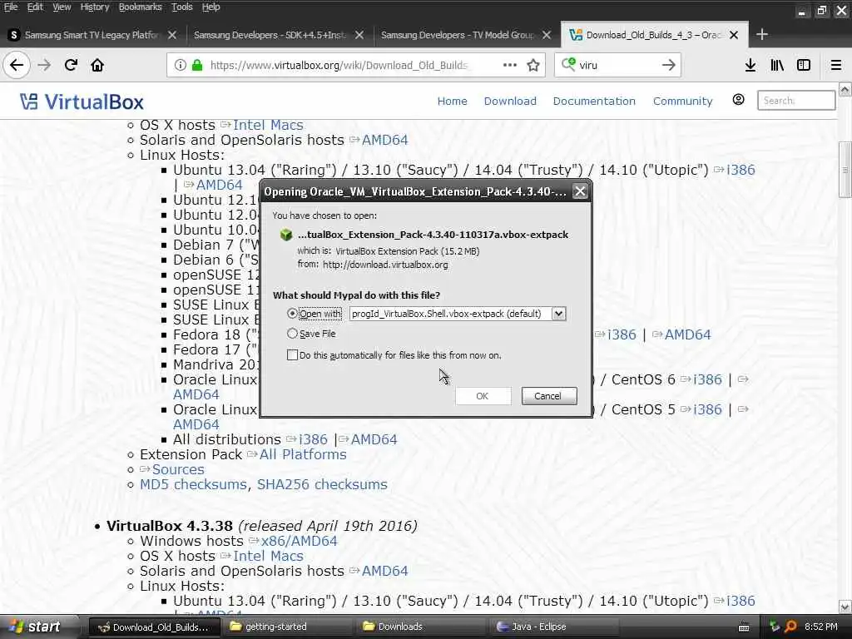This screenshot has height=639, width=852.
Task: Bookmark this page with the star icon
Action: pos(533,65)
